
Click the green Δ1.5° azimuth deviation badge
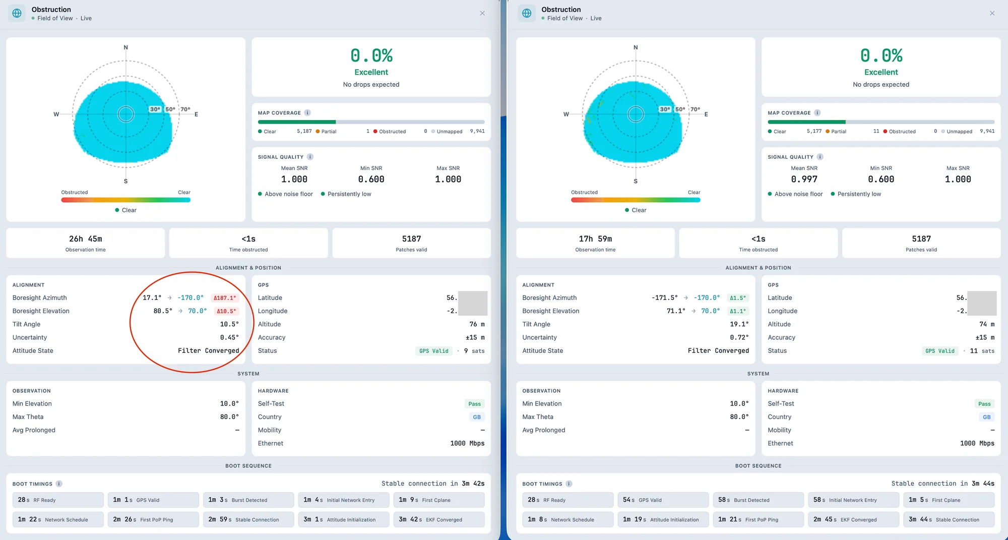738,298
